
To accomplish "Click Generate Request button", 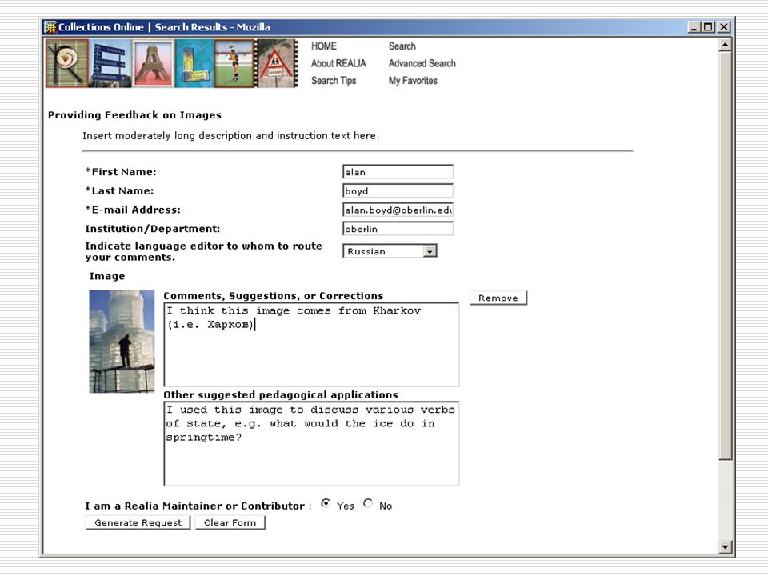I will point(138,522).
